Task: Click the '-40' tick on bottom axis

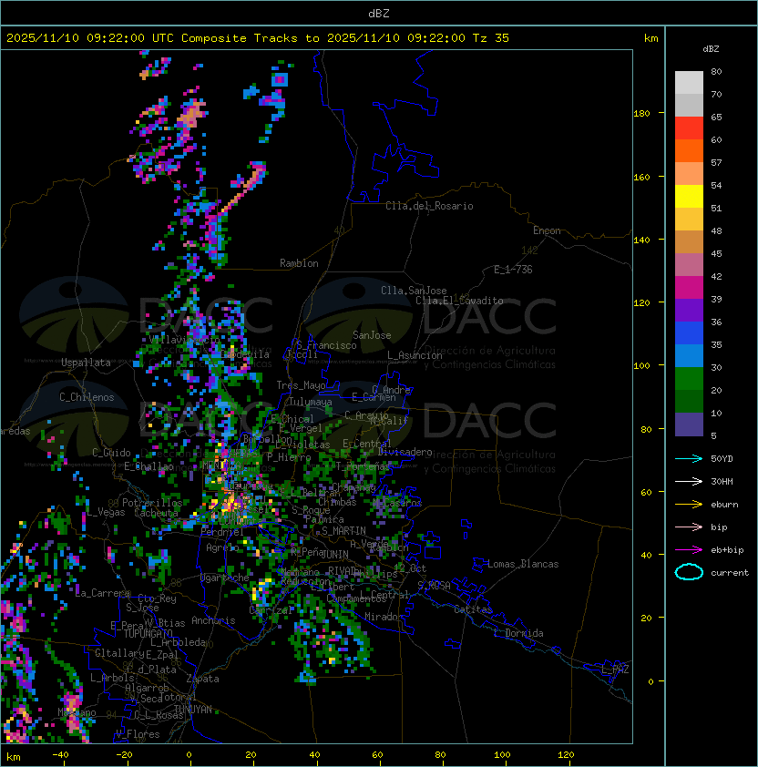Action: coord(61,755)
